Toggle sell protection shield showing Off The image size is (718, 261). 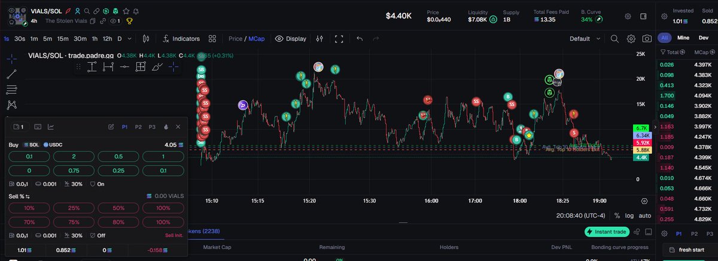point(98,235)
